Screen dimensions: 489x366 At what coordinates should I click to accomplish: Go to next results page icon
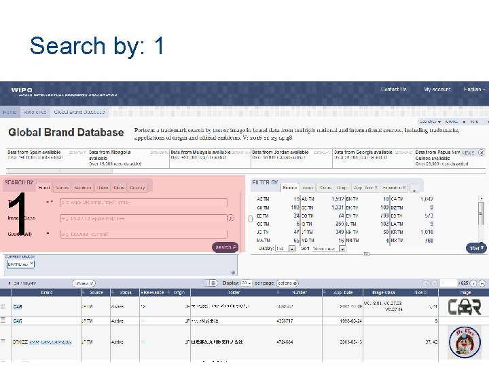click(473, 283)
